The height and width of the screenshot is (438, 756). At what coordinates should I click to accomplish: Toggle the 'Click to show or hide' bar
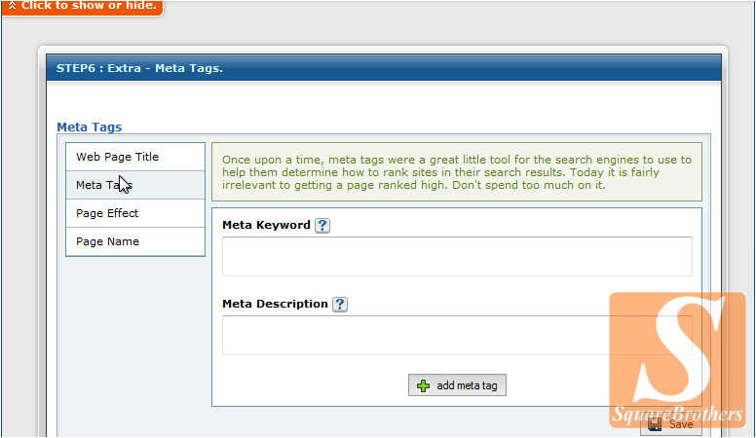pyautogui.click(x=82, y=6)
